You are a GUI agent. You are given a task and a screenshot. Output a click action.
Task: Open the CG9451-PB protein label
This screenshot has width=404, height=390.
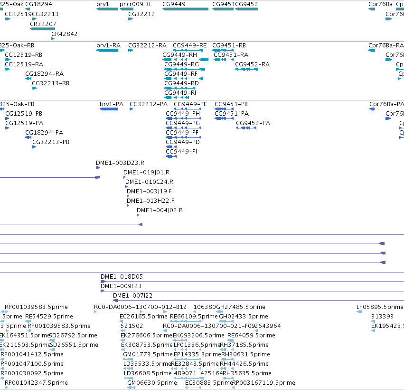(x=231, y=104)
